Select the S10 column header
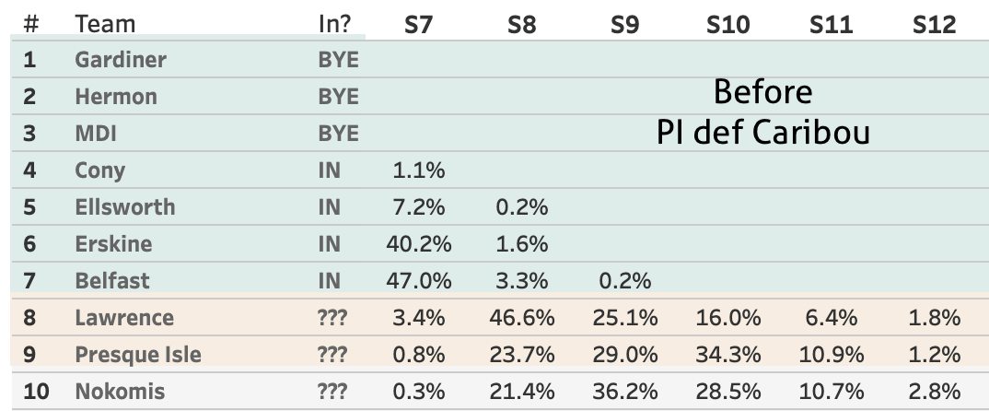989x411 pixels. pos(727,25)
